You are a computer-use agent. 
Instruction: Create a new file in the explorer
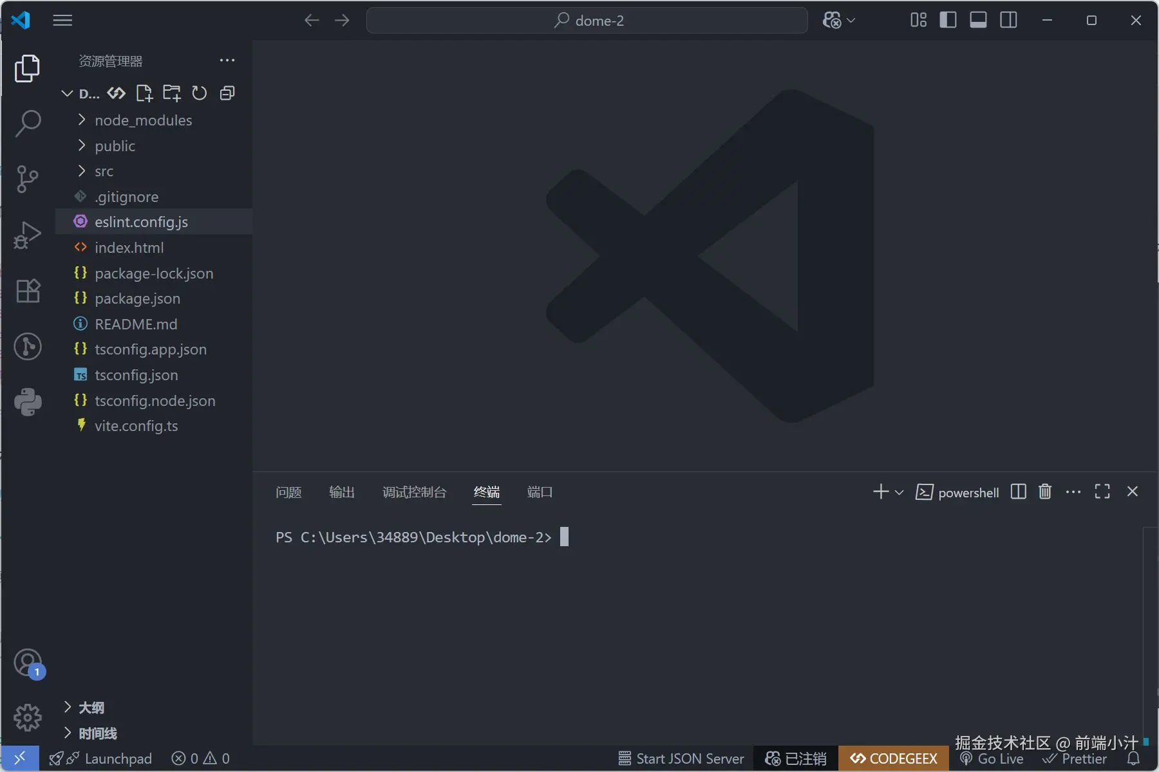pos(144,93)
